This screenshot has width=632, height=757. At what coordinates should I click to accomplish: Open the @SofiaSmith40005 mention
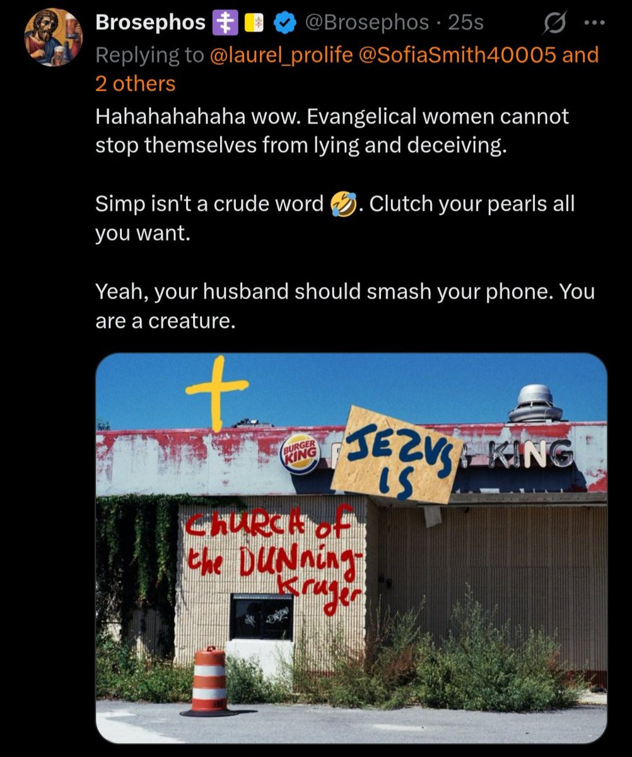coord(457,55)
